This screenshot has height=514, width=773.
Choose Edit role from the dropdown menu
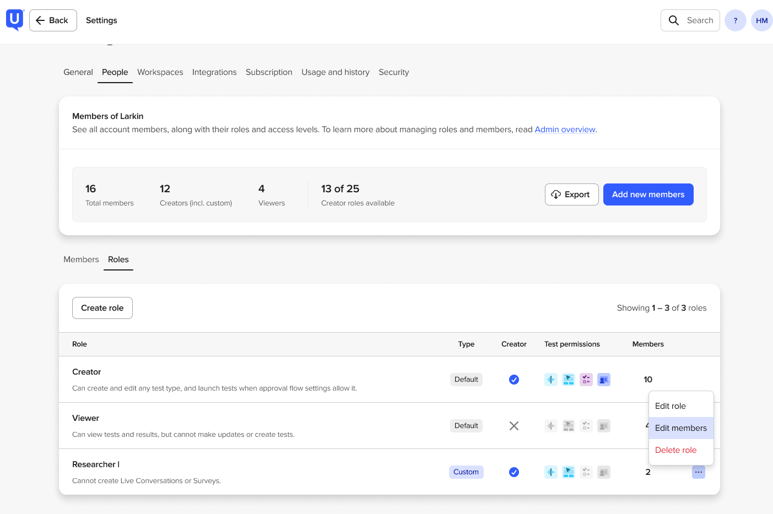671,406
